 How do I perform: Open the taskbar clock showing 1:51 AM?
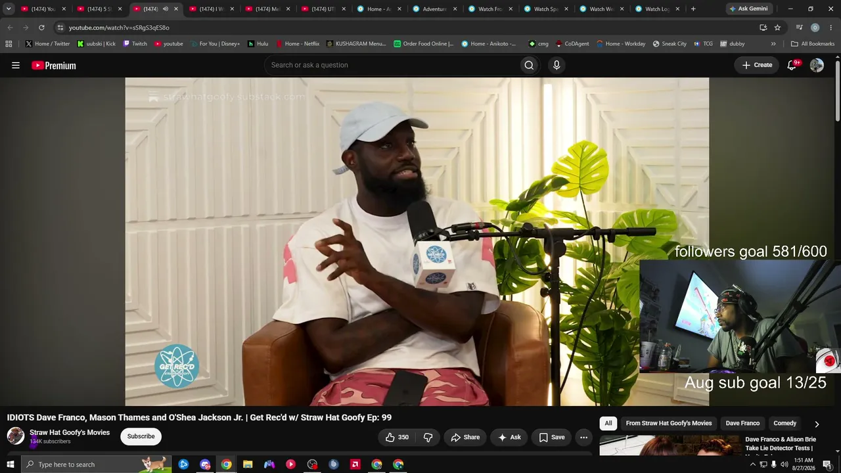point(804,464)
